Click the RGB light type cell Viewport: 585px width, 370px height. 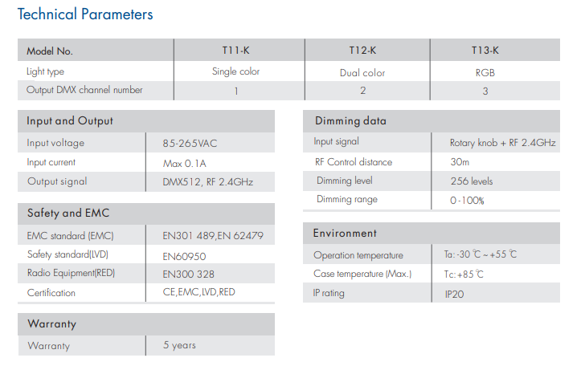pyautogui.click(x=485, y=73)
